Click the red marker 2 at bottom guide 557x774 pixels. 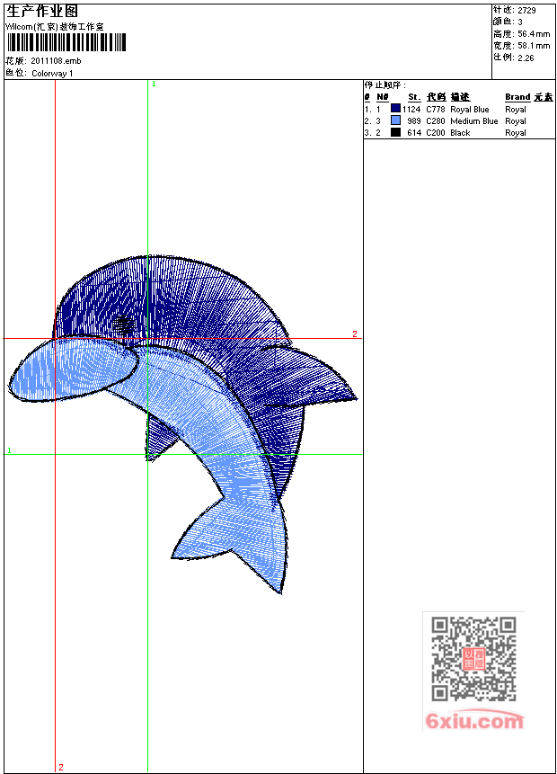tap(61, 767)
